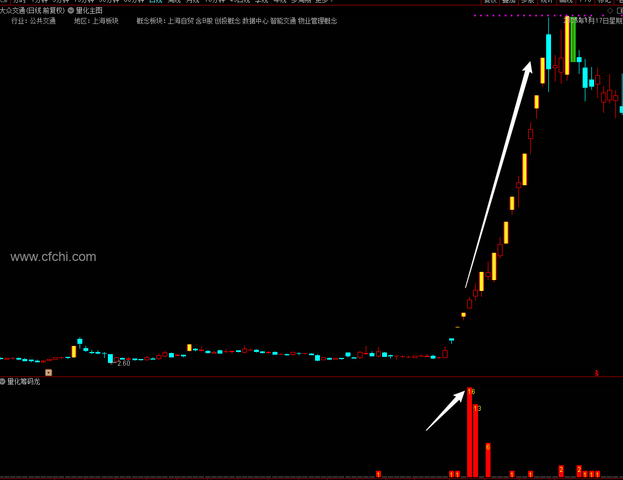The width and height of the screenshot is (623, 480).
Task: Open the 智能交通 concept sector
Action: click(283, 21)
